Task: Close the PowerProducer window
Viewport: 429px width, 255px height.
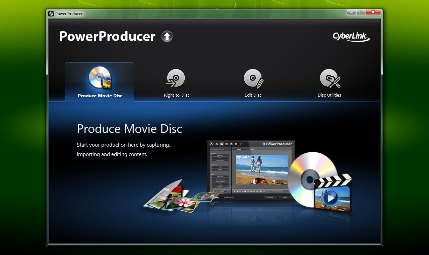Action: (373, 12)
